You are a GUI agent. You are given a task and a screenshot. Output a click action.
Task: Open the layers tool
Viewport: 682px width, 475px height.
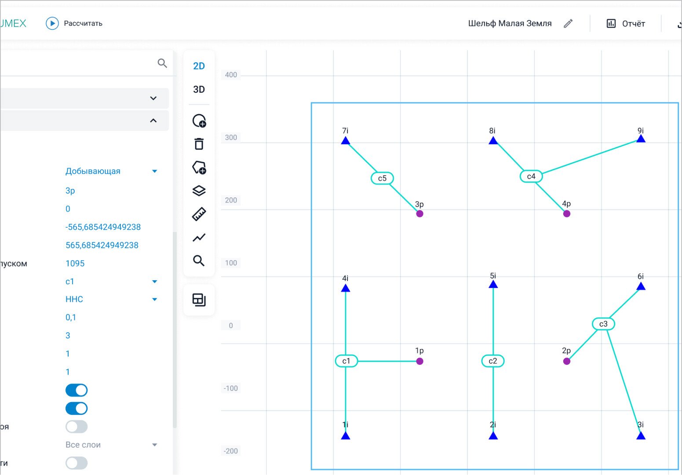199,191
